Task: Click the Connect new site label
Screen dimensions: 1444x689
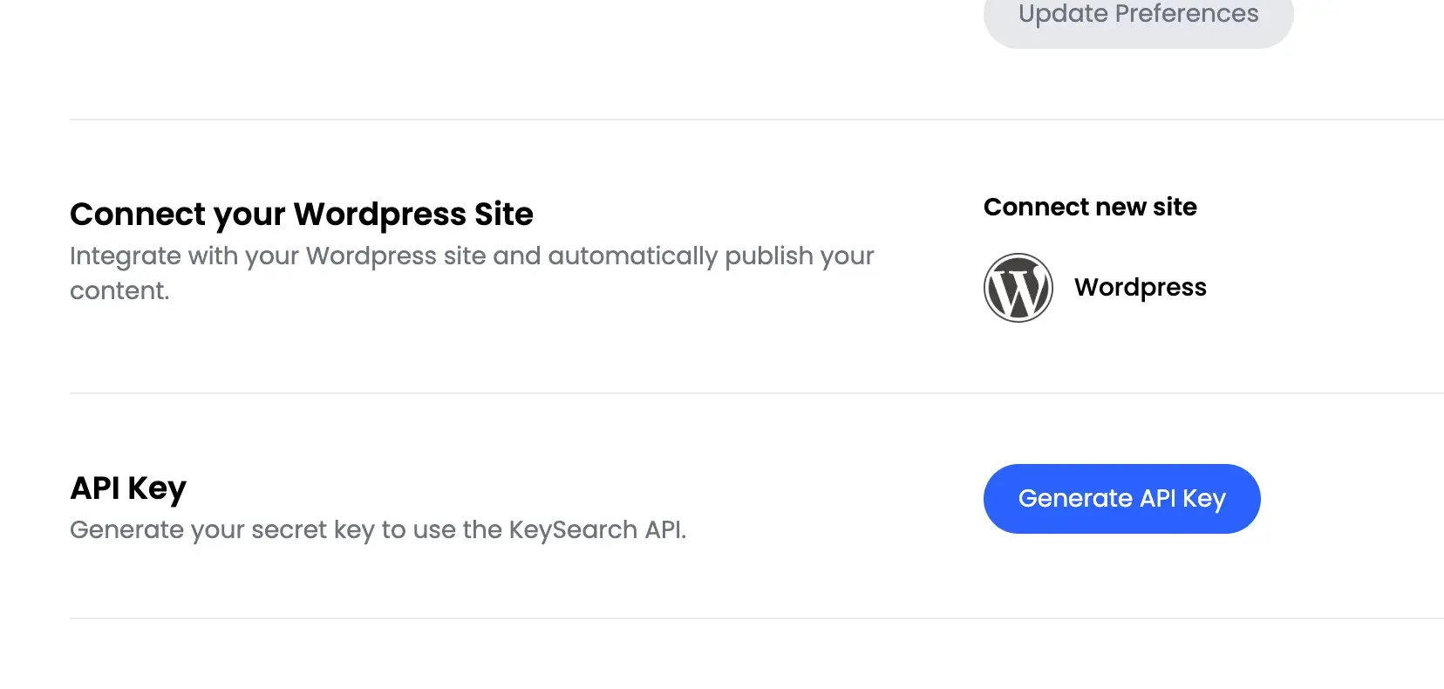Action: tap(1090, 207)
